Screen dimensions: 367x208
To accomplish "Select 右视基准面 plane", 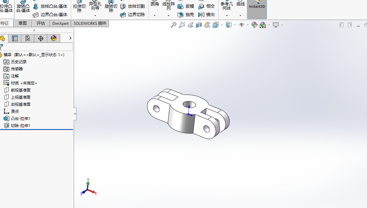I will [x=21, y=104].
